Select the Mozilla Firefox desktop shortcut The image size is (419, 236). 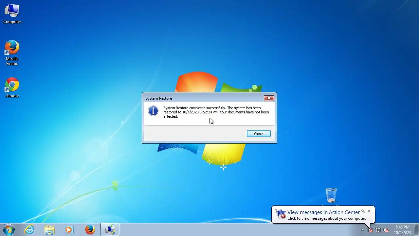tap(12, 53)
